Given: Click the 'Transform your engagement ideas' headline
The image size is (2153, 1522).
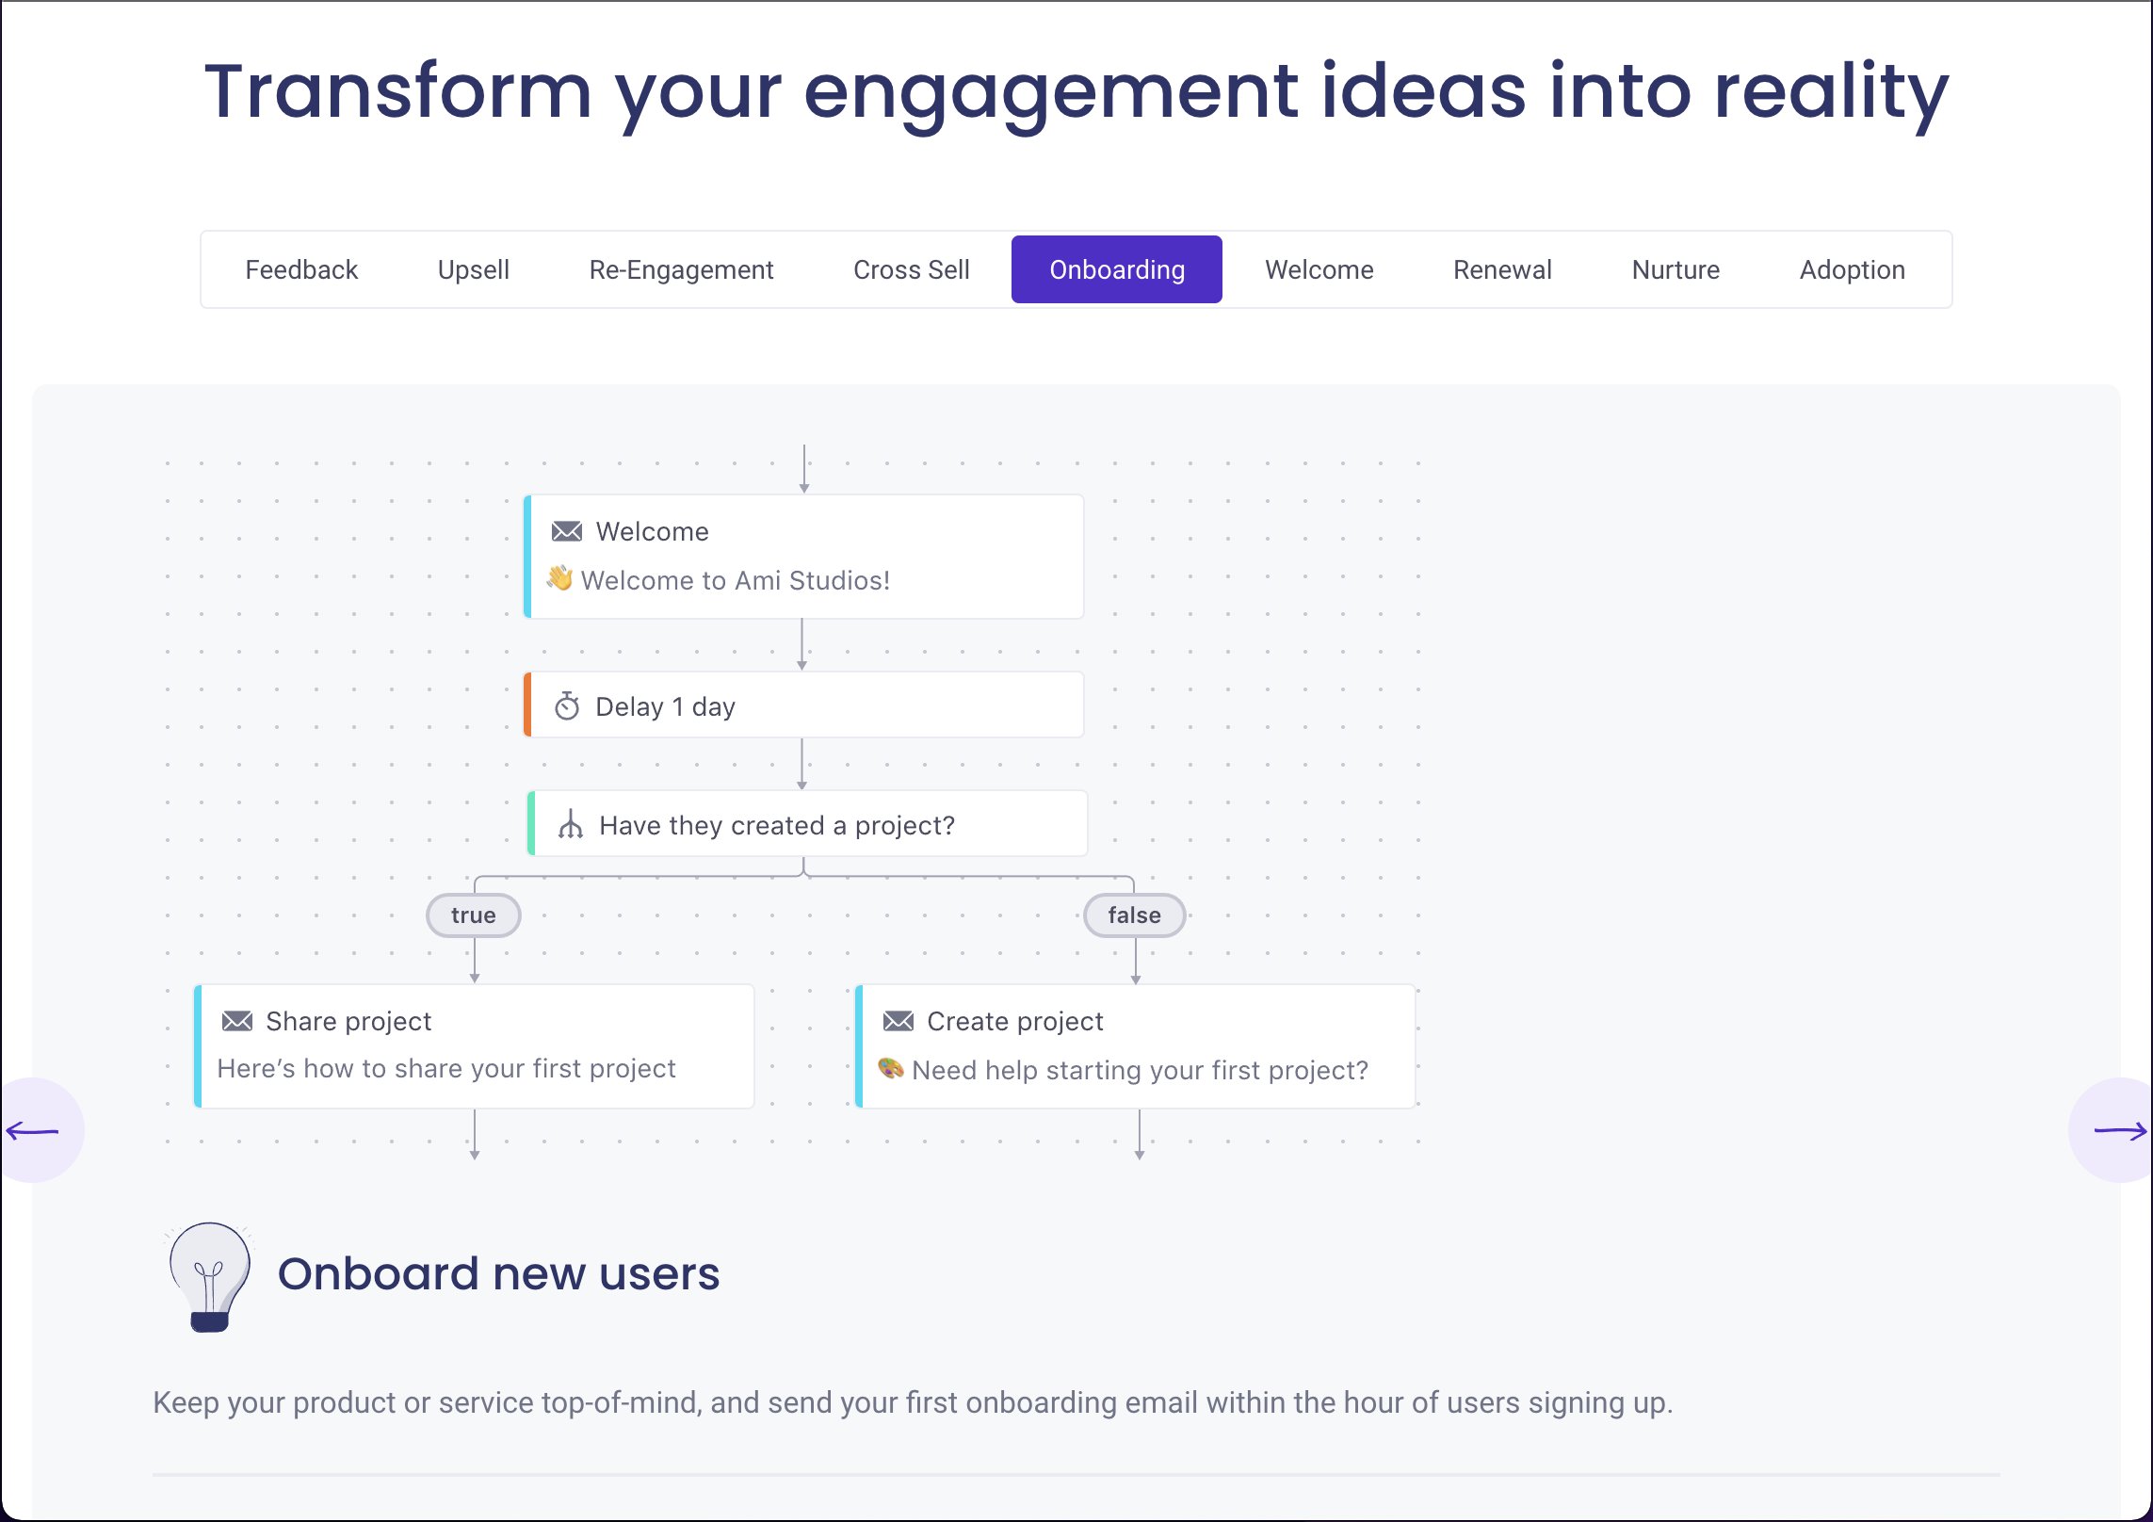Looking at the screenshot, I should tap(1076, 92).
